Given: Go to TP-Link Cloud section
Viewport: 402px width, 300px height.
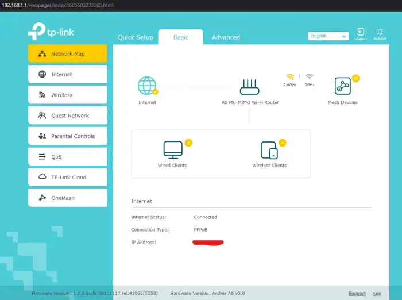Looking at the screenshot, I should pyautogui.click(x=67, y=178).
